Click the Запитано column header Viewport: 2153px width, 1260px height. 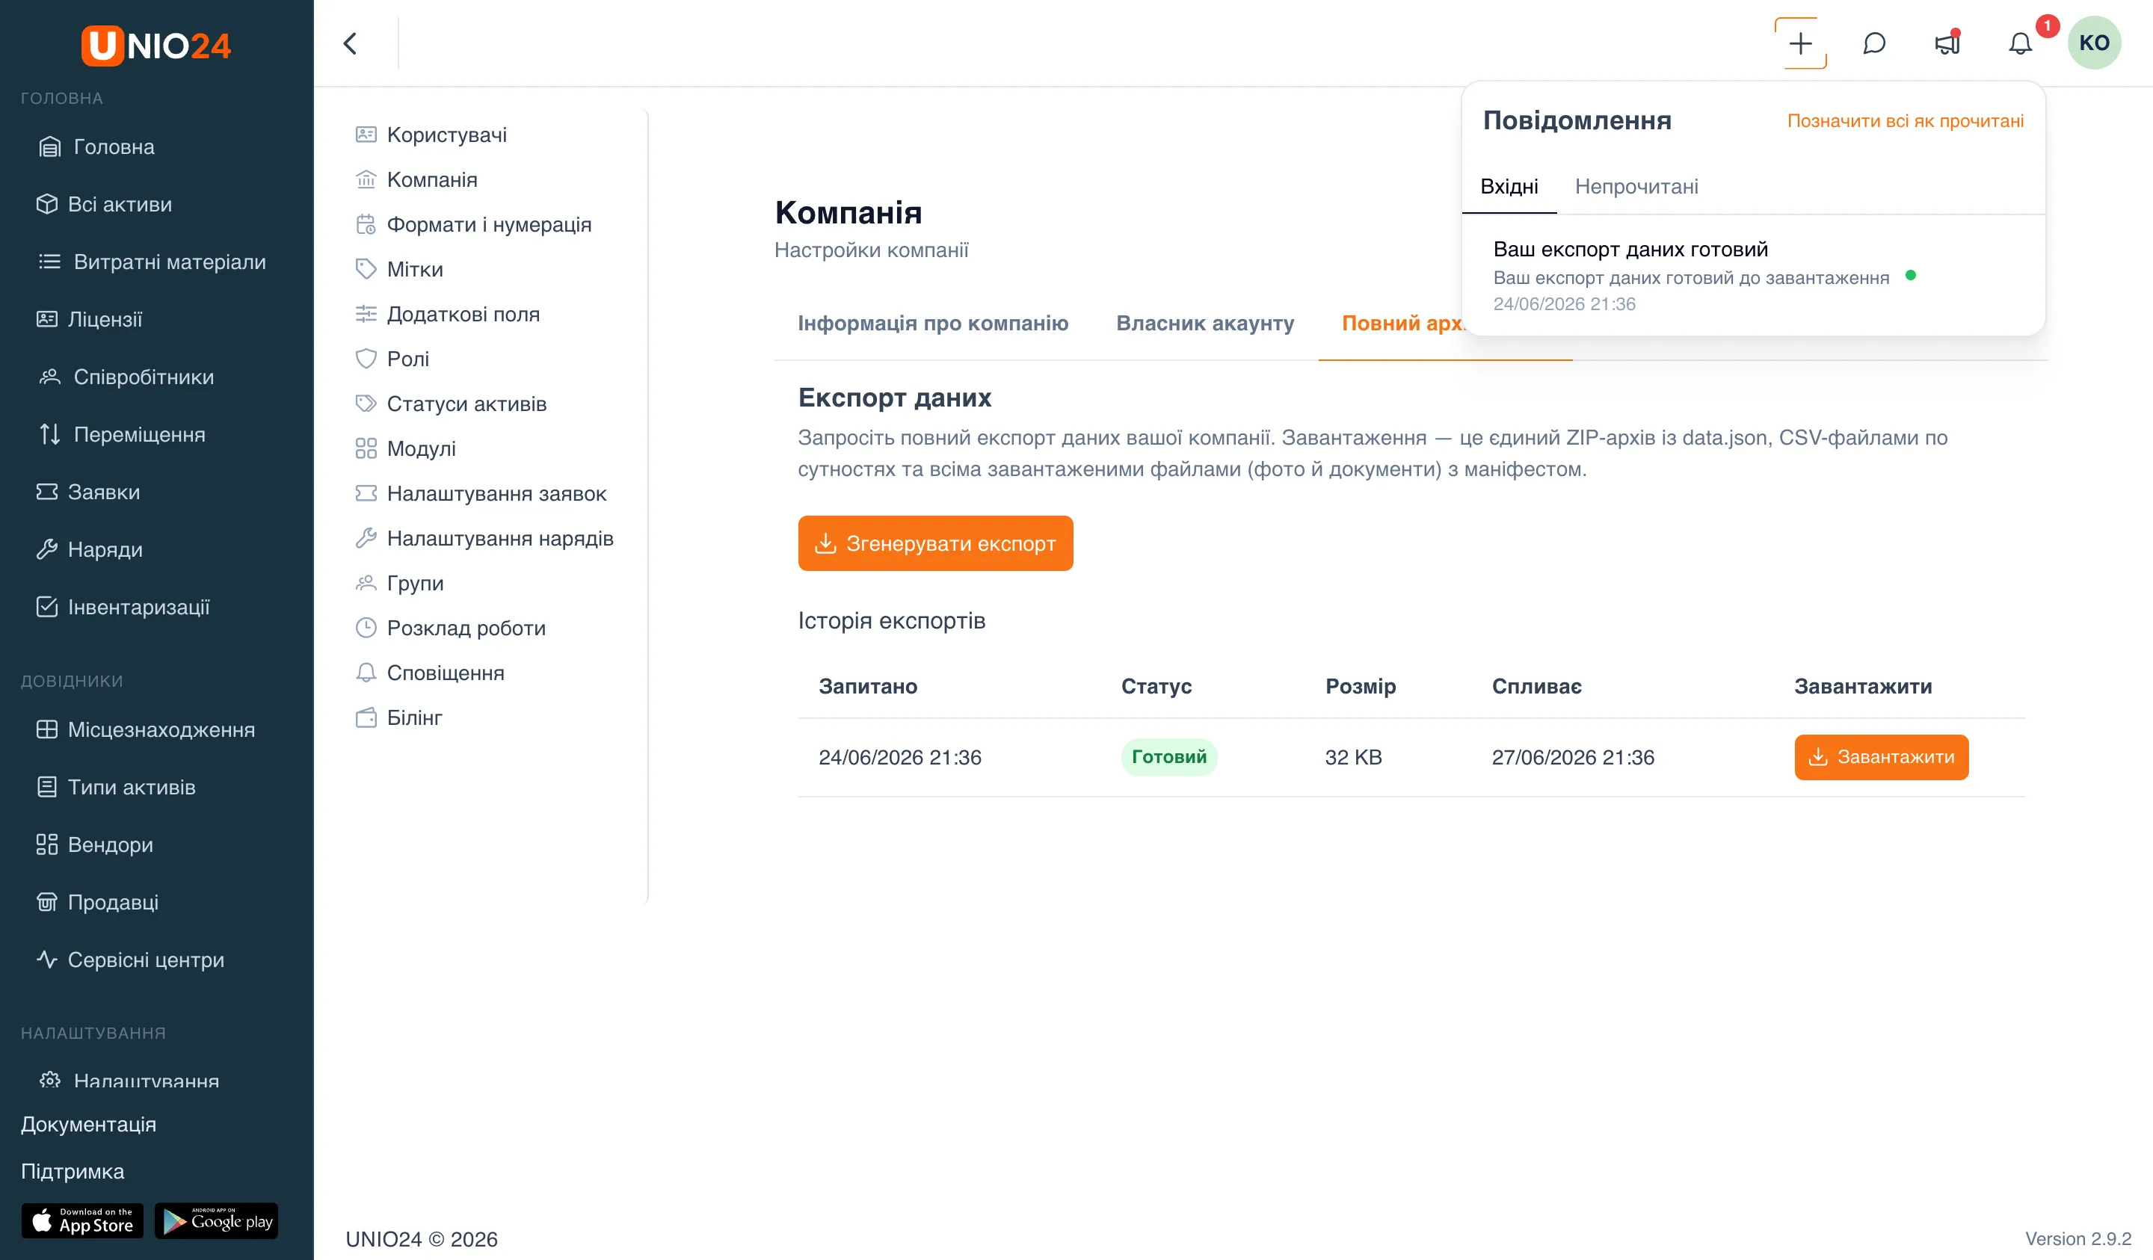coord(868,686)
